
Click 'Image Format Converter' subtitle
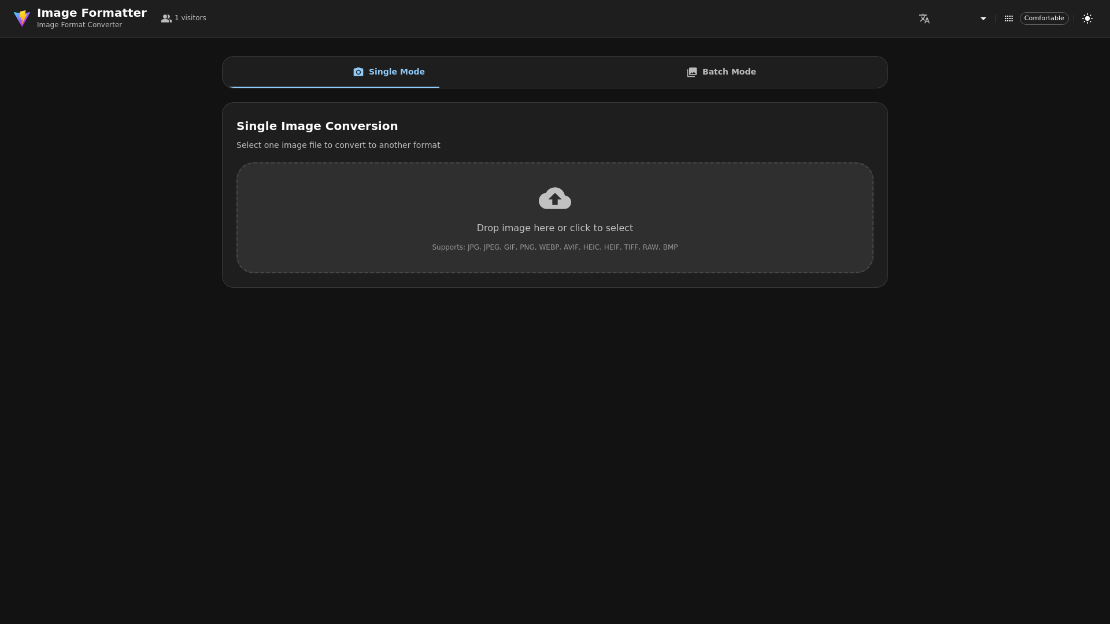(x=79, y=25)
